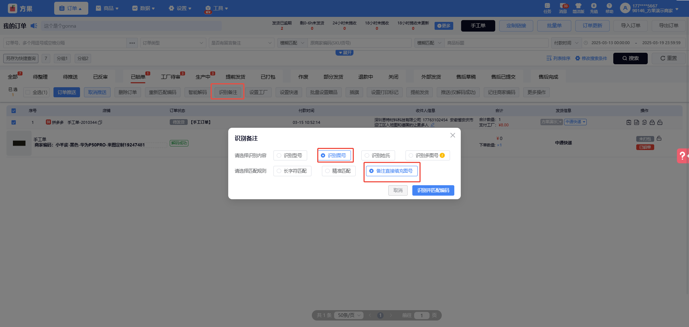This screenshot has width=689, height=327.
Task: Click the 取消 button in dialog
Action: coord(398,190)
